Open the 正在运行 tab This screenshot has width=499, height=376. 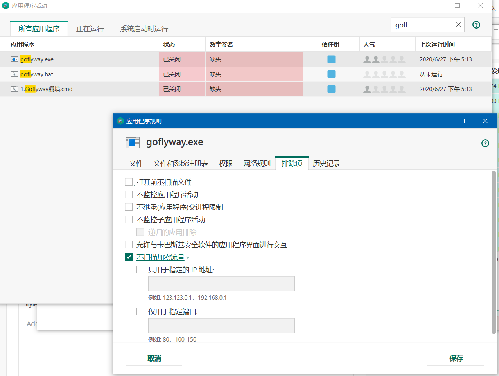click(x=90, y=29)
